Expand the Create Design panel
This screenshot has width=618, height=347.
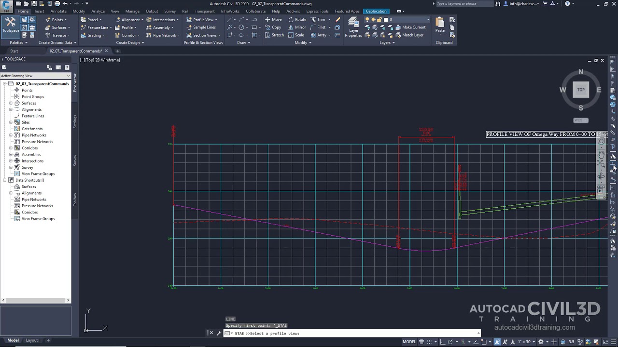130,42
